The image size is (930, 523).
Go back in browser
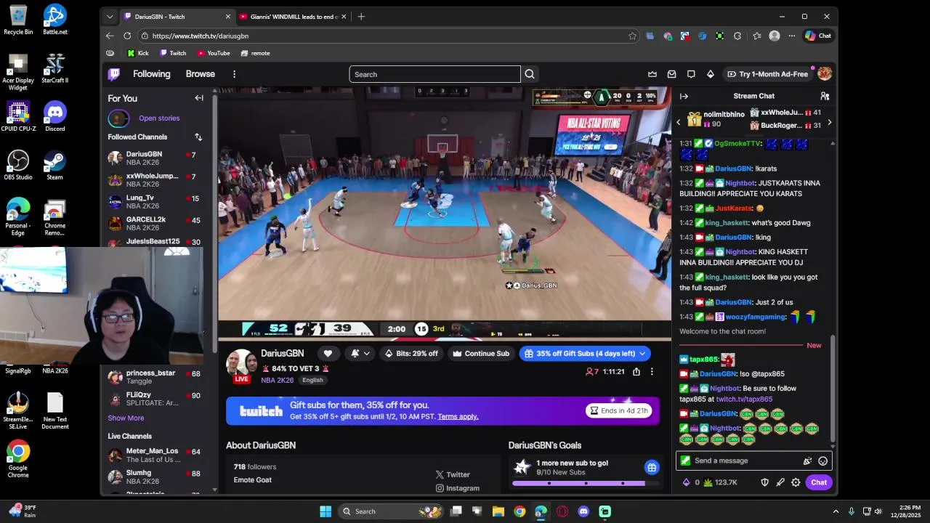[x=110, y=36]
